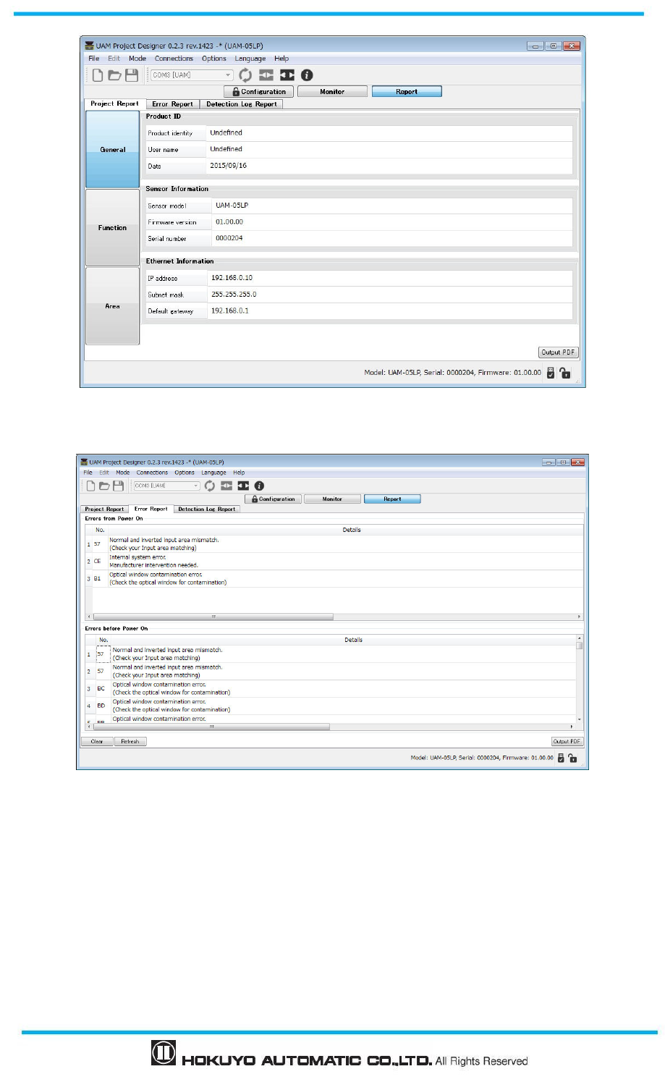Click the IP address value 192.168.0.10
Screen dimensions: 665x1082
coord(232,278)
